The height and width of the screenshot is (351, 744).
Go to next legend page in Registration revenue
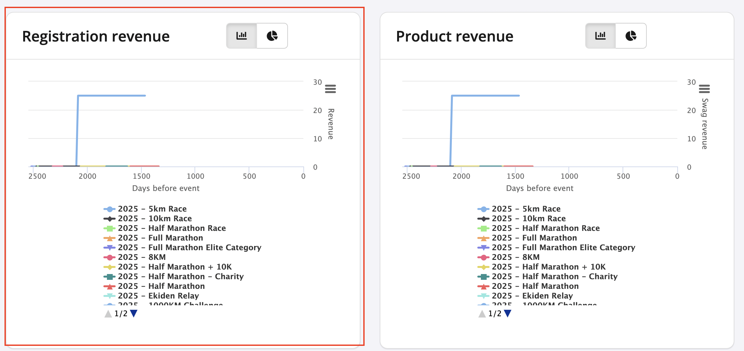point(134,313)
